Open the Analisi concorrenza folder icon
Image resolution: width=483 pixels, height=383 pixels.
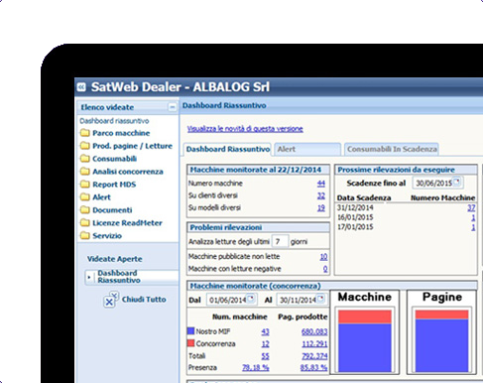[x=85, y=172]
